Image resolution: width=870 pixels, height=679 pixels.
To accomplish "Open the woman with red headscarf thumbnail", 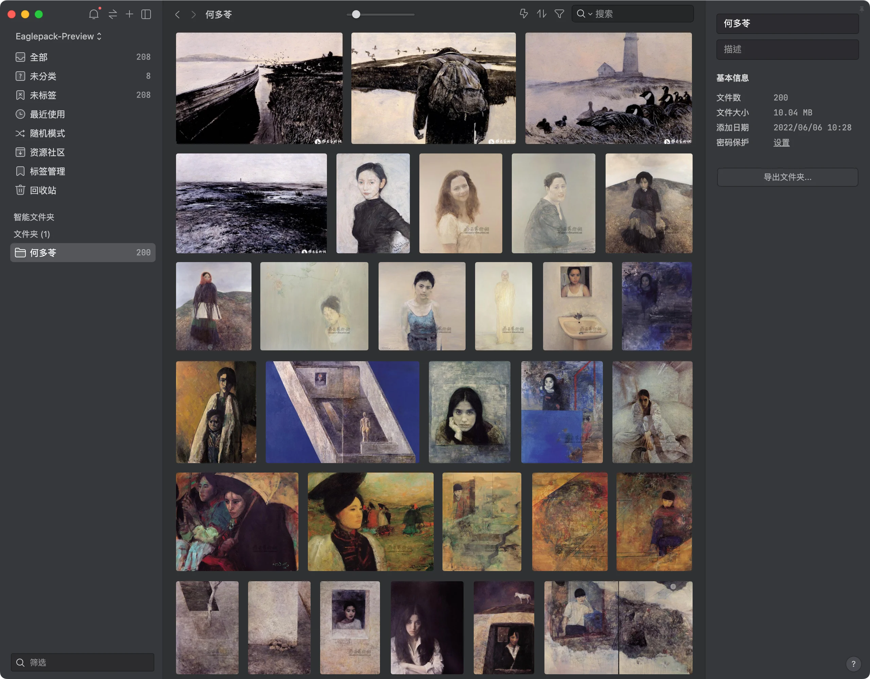I will click(213, 306).
